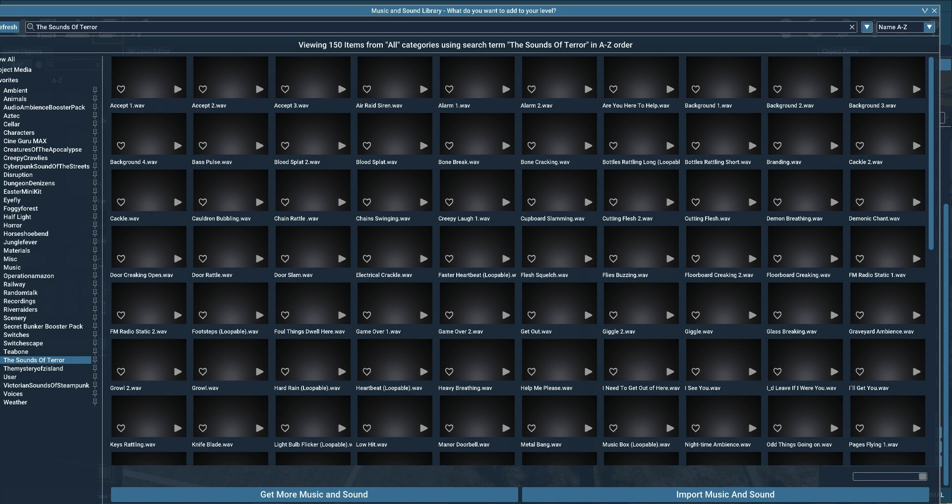This screenshot has height=504, width=952.
Task: Open the filter dropdown beside the search bar
Action: (x=867, y=27)
